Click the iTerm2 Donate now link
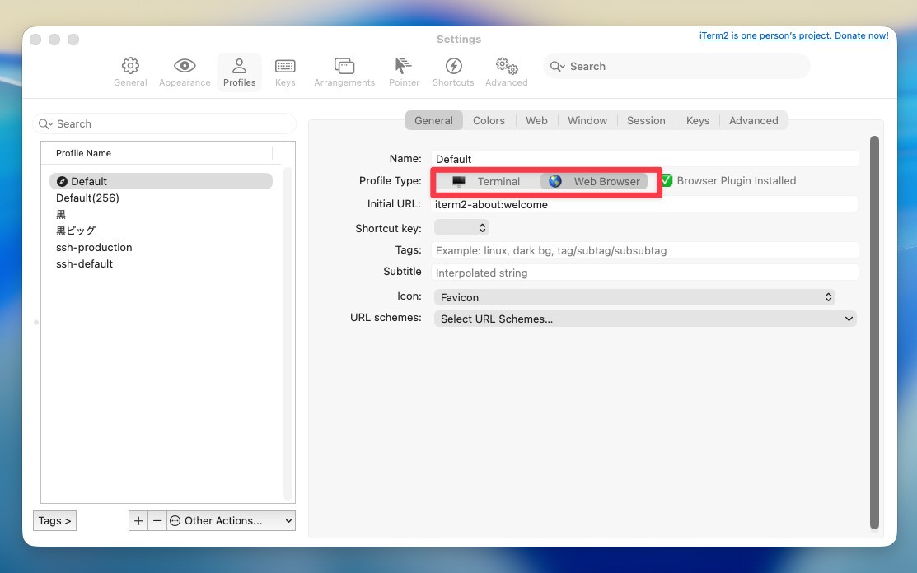The width and height of the screenshot is (917, 573). [x=793, y=35]
